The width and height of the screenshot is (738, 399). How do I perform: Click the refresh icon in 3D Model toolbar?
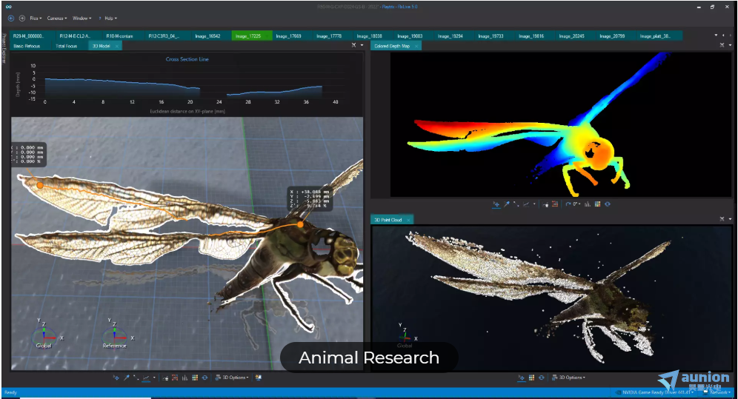(205, 378)
